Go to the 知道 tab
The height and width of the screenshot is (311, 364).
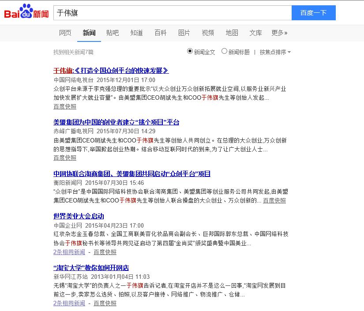(x=136, y=33)
